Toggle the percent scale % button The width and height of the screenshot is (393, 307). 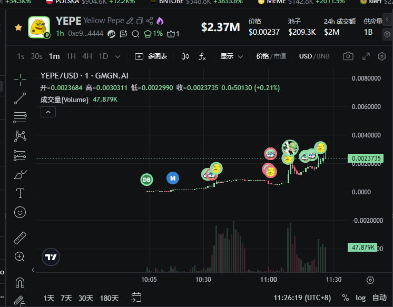pos(346,298)
